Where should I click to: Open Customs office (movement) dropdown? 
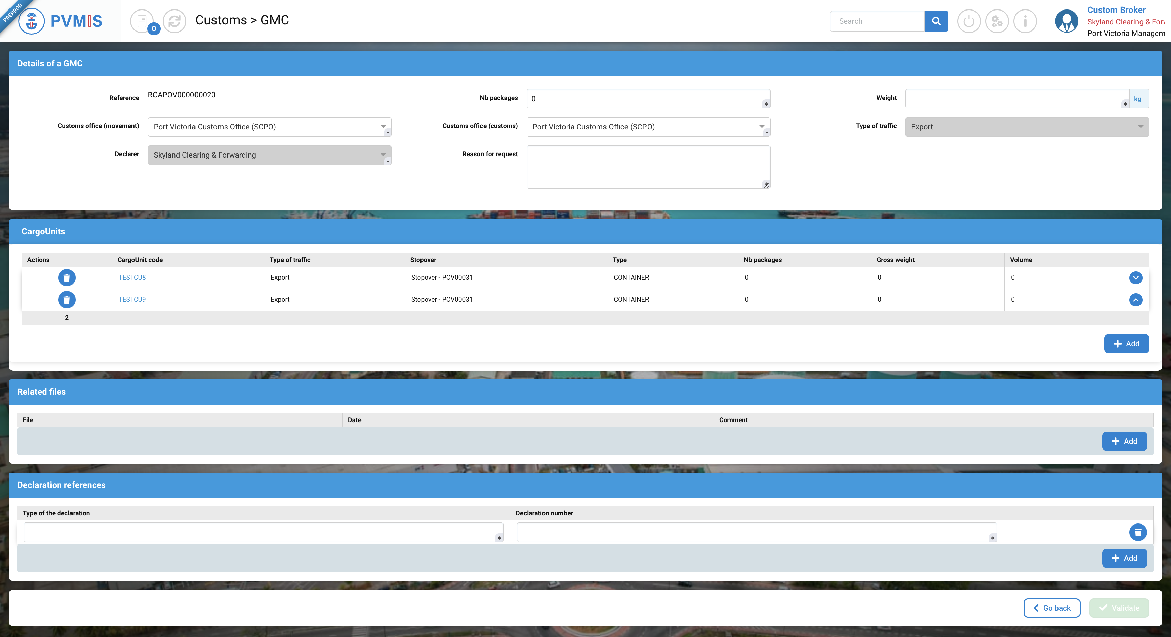click(x=269, y=127)
